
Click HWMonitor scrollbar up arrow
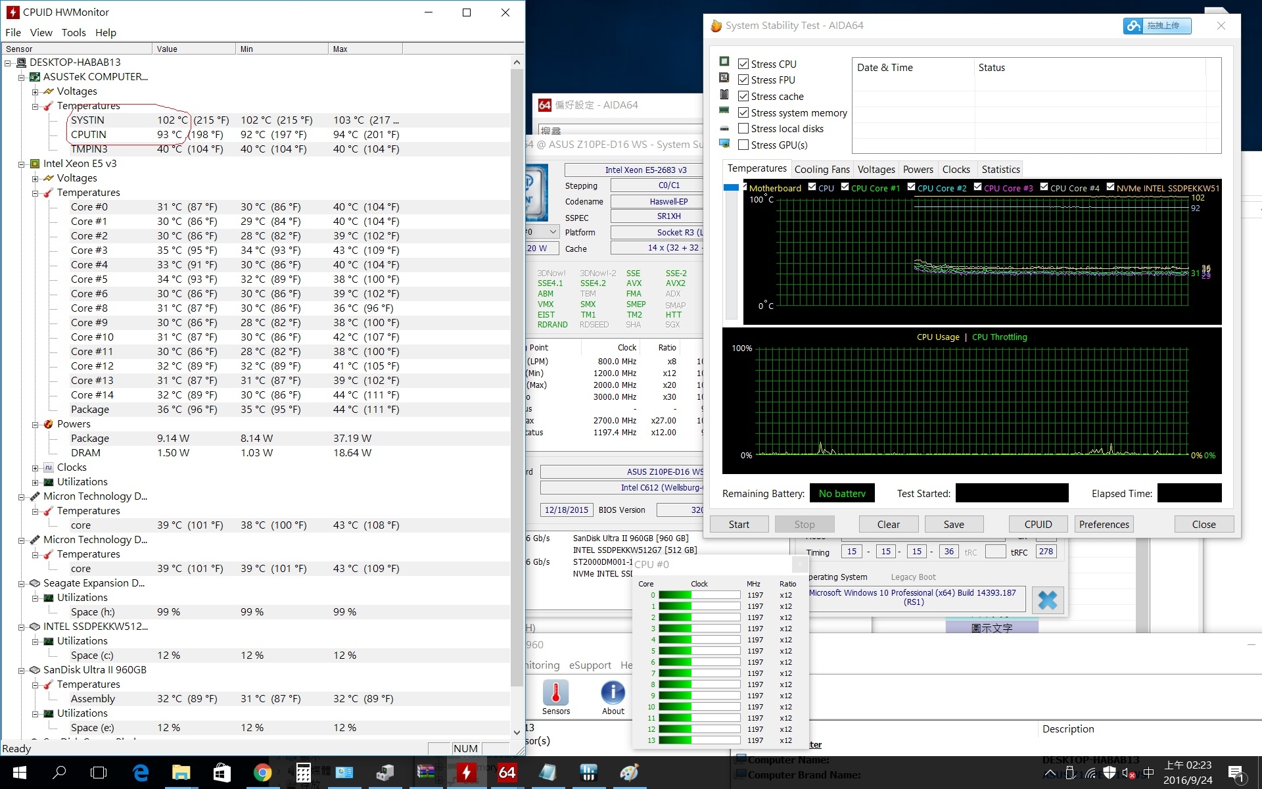pos(517,62)
